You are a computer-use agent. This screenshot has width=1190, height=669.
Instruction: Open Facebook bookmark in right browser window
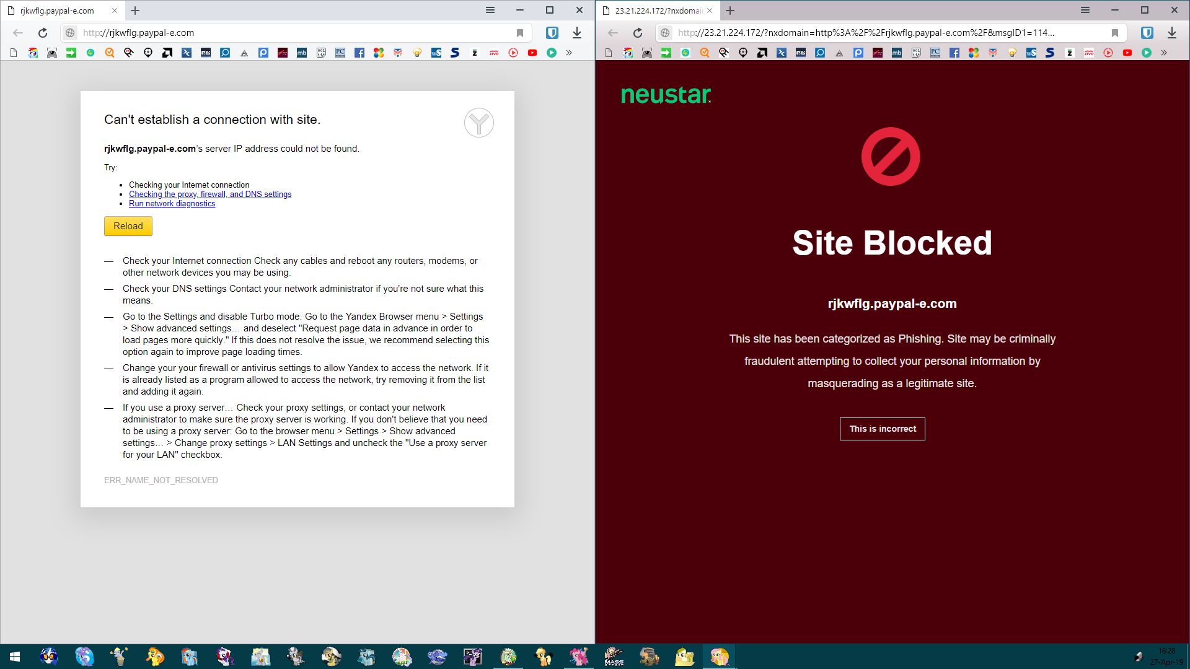tap(954, 53)
